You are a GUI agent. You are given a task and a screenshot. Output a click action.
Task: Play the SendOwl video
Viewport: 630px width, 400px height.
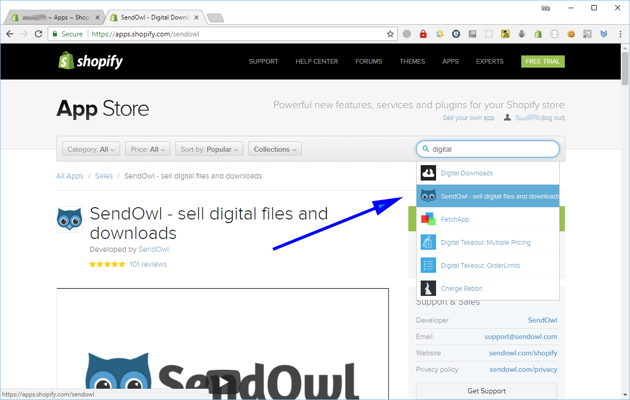(223, 382)
